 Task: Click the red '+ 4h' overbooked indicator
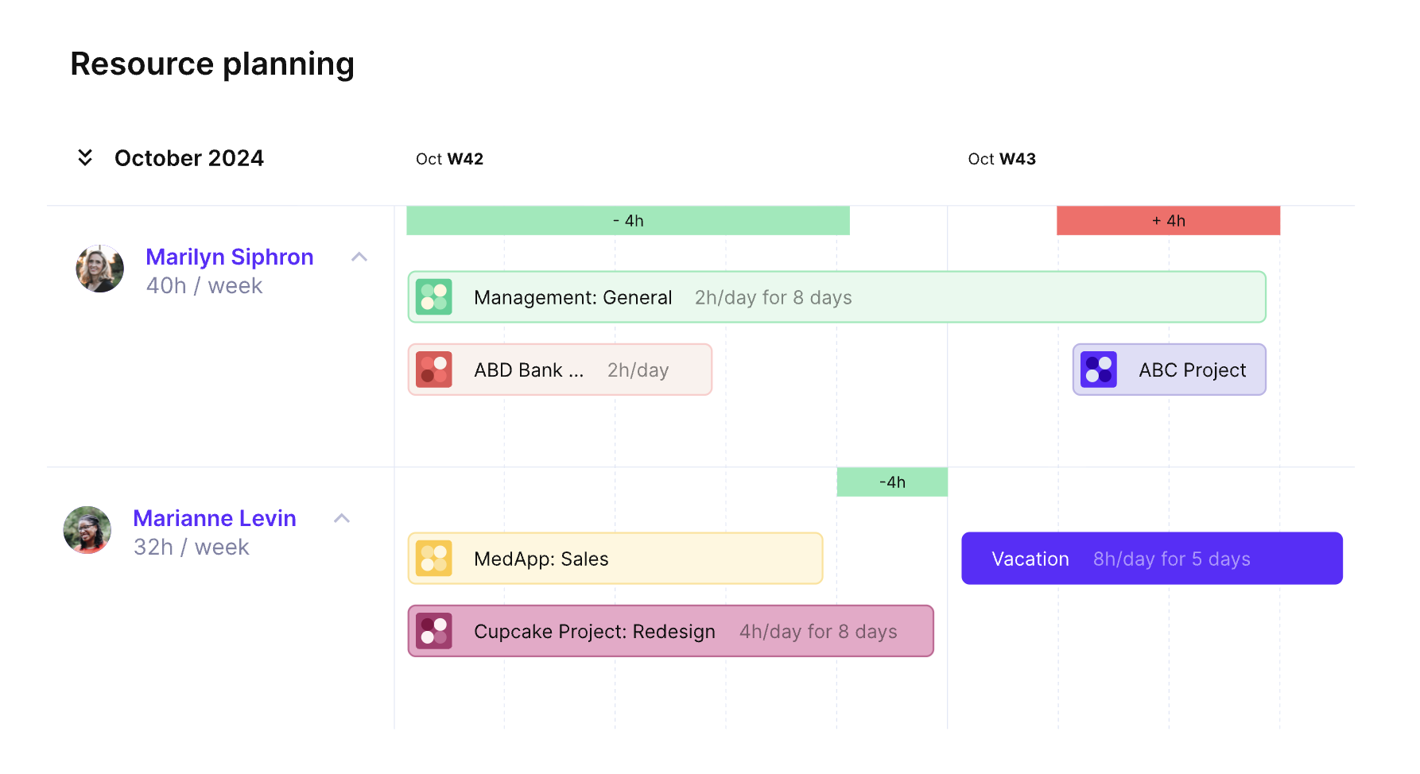[x=1169, y=221]
